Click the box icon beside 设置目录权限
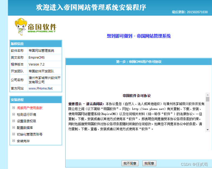The image size is (212, 169). pos(14,121)
